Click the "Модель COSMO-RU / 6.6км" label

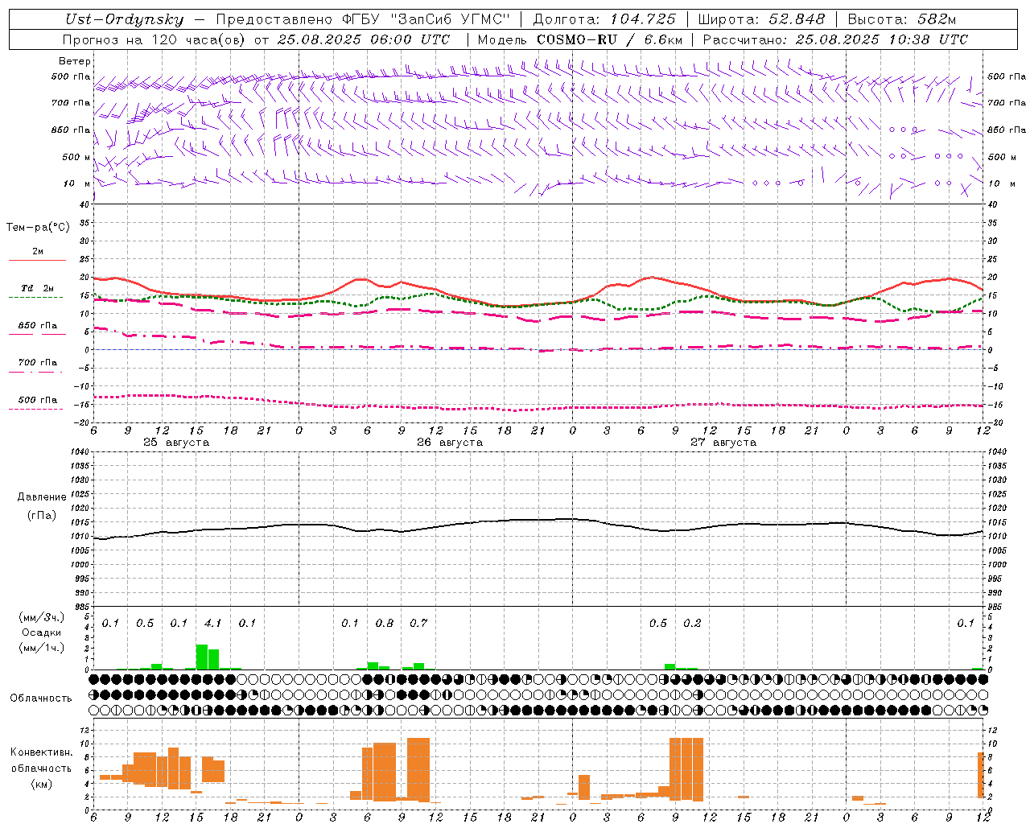580,39
